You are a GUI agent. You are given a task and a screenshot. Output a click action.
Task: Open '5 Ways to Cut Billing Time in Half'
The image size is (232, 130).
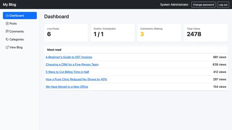pos(67,72)
